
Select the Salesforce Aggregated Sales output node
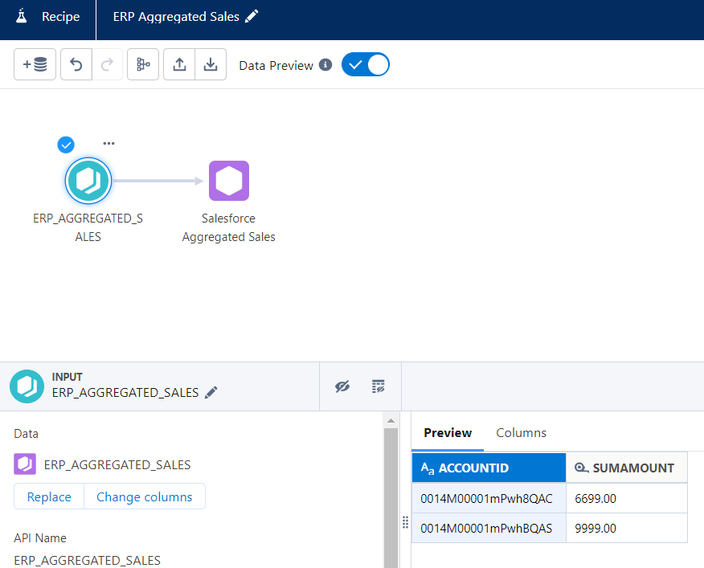coord(229,181)
